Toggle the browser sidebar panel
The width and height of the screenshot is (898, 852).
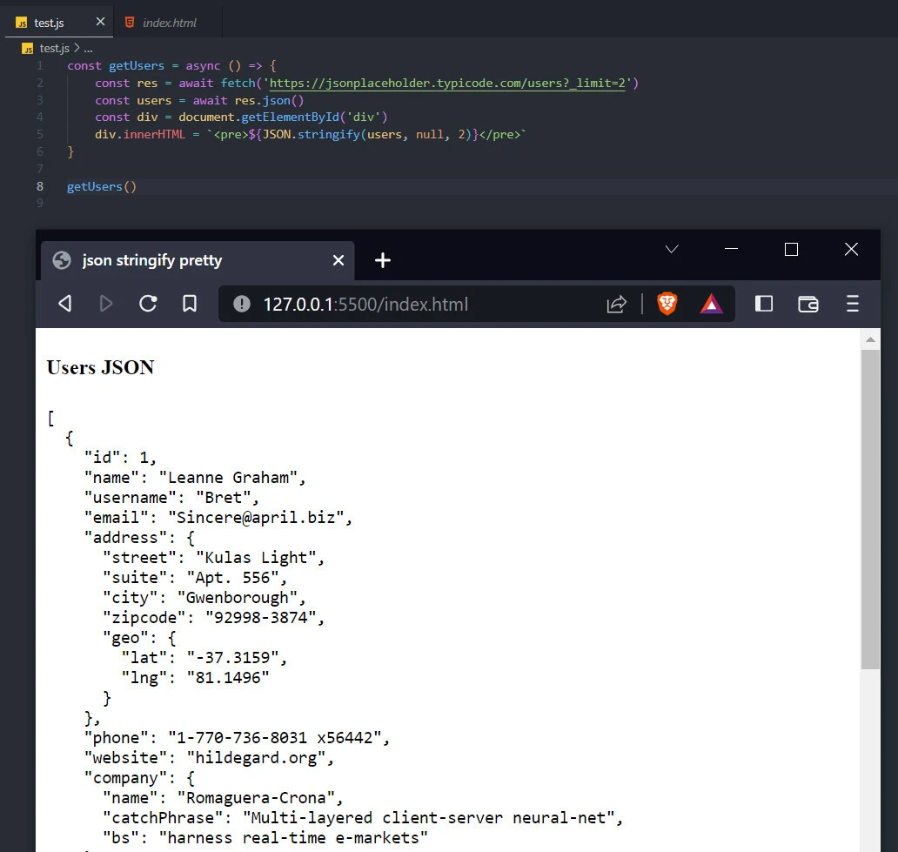[x=764, y=304]
